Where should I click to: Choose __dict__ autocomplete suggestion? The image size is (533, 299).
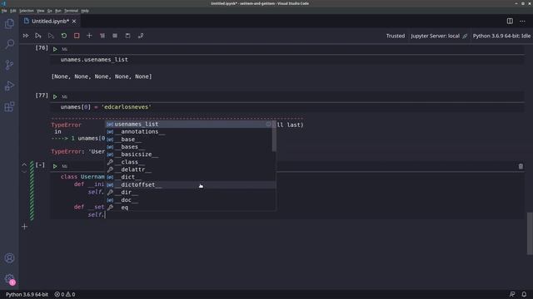pos(191,177)
